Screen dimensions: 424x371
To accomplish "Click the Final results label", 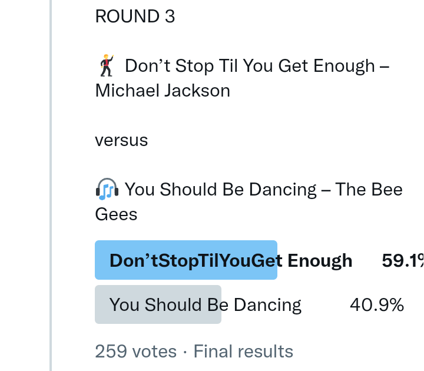I will tap(243, 352).
